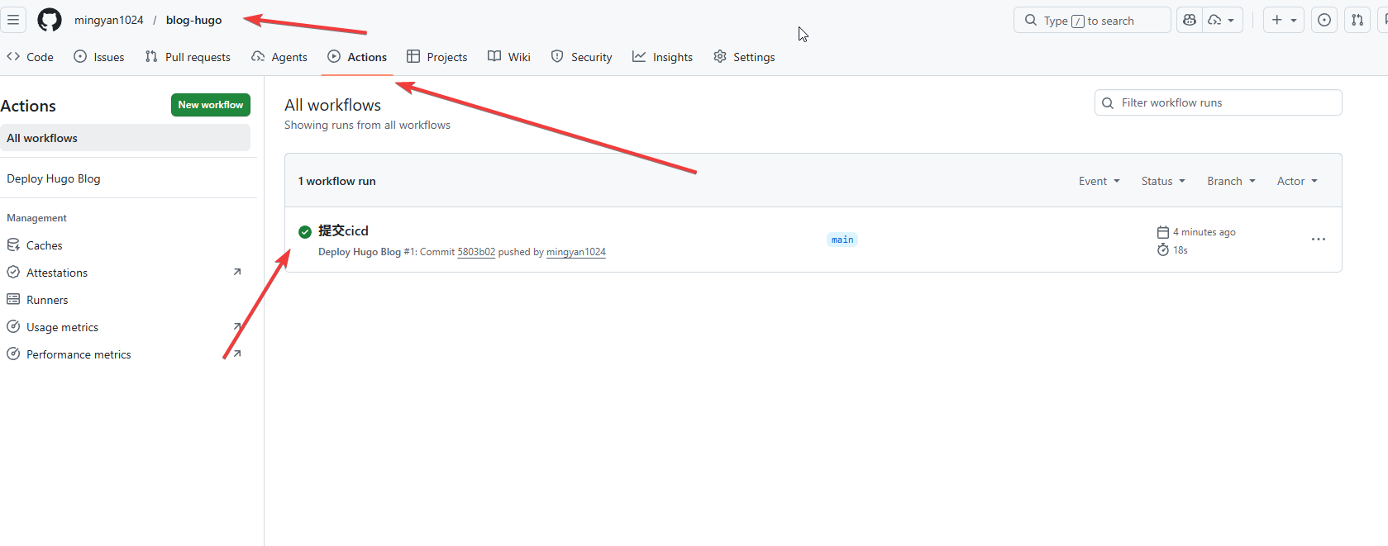Expand the Status filter dropdown
1388x546 pixels.
click(1163, 181)
